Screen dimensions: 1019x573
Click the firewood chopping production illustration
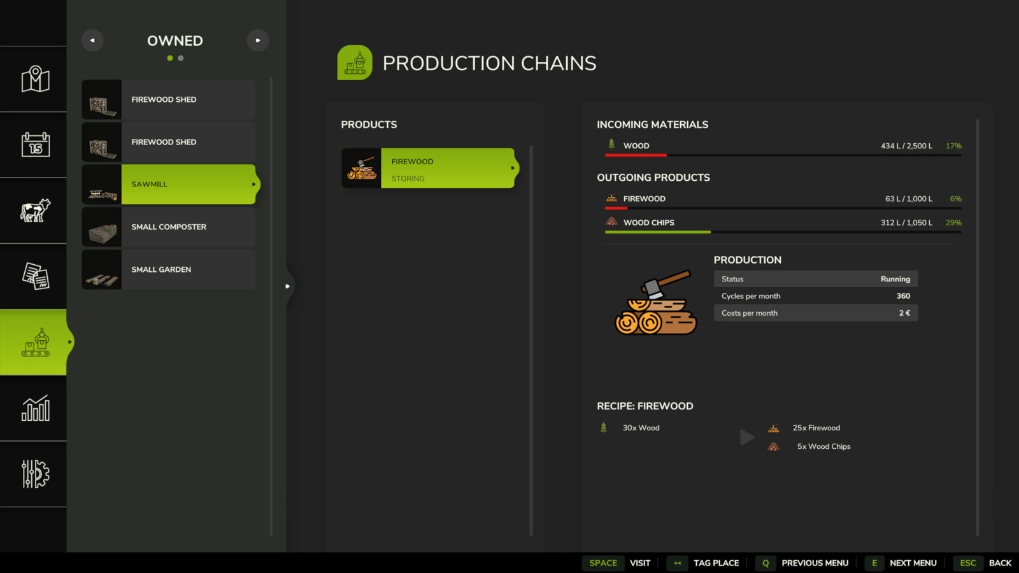655,301
